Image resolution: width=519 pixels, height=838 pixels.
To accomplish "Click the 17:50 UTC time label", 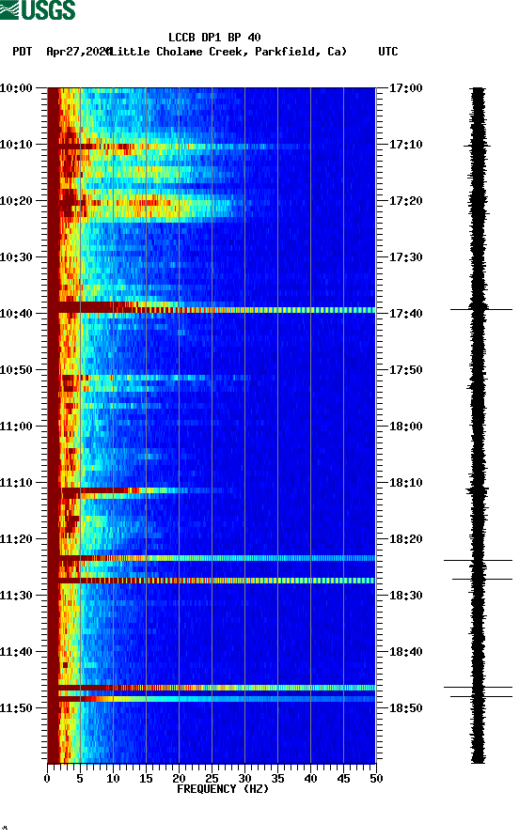I will [x=405, y=370].
